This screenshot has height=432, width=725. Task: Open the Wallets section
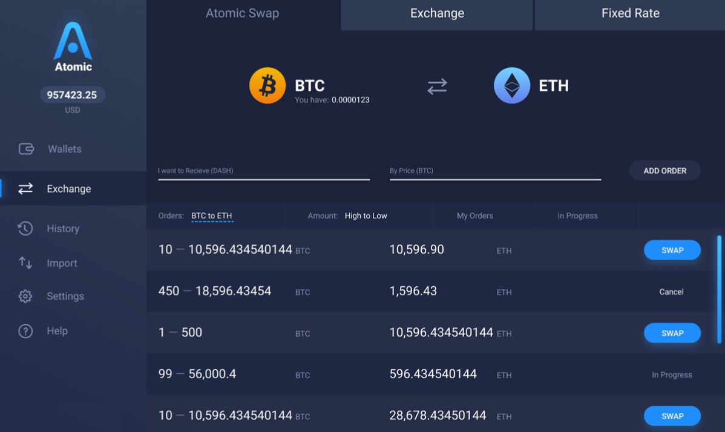(x=65, y=149)
